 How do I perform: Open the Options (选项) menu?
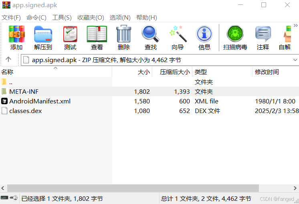(120, 18)
